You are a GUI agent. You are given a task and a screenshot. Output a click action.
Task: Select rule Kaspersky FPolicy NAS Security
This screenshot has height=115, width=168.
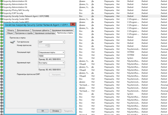click(16, 10)
